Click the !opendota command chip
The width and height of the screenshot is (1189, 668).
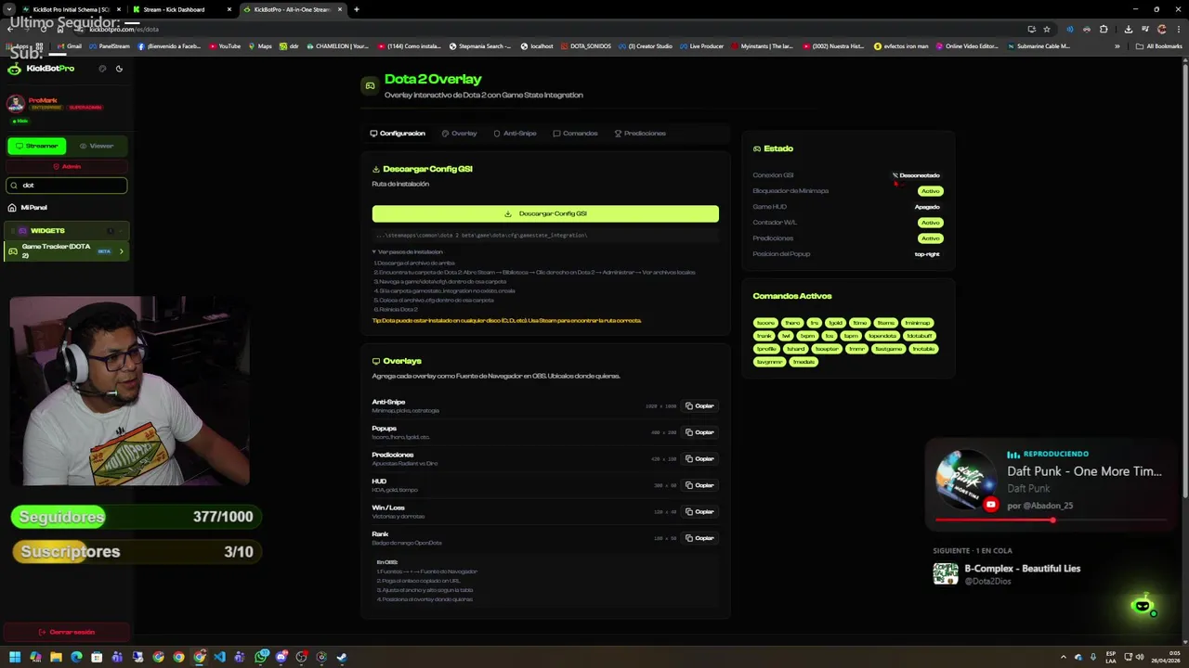pos(882,336)
